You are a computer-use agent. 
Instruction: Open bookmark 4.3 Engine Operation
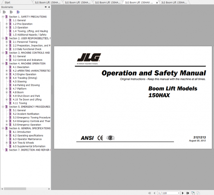click(x=25, y=74)
